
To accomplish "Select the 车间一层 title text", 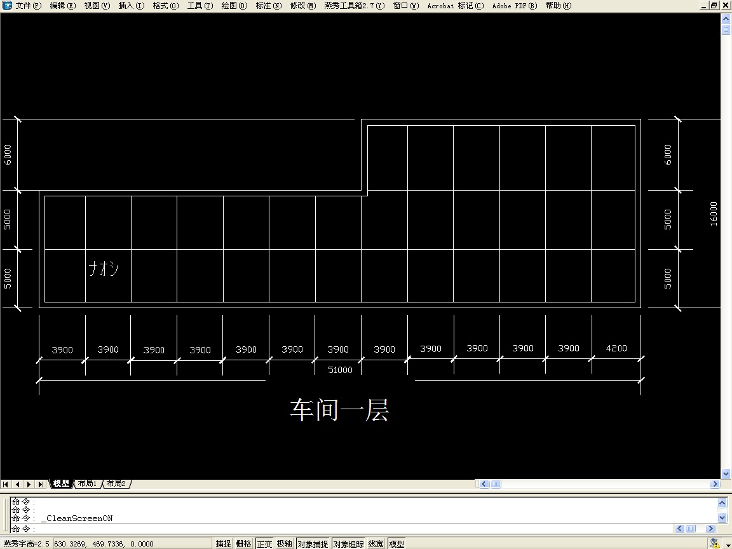I will (x=339, y=410).
